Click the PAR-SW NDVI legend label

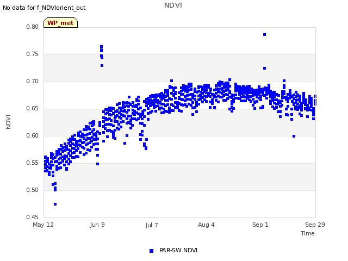point(178,250)
